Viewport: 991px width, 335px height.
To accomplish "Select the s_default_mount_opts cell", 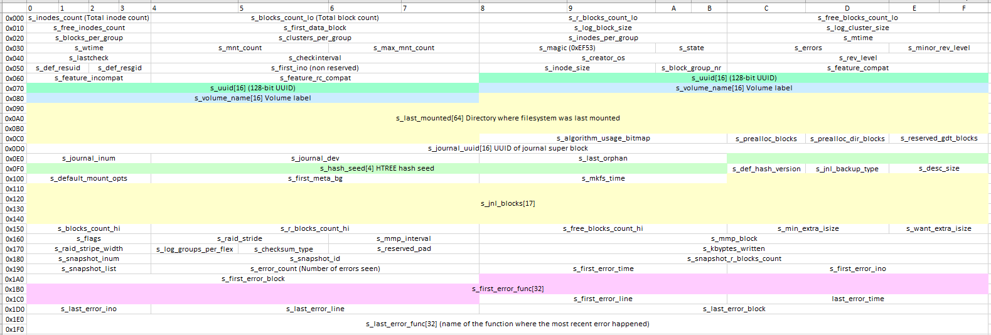I will click(x=88, y=178).
